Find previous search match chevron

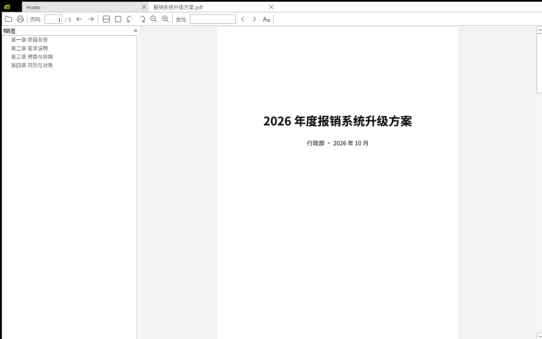243,19
